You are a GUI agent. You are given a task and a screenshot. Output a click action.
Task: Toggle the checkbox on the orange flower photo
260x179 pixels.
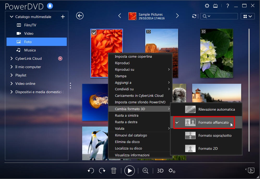point(94,32)
